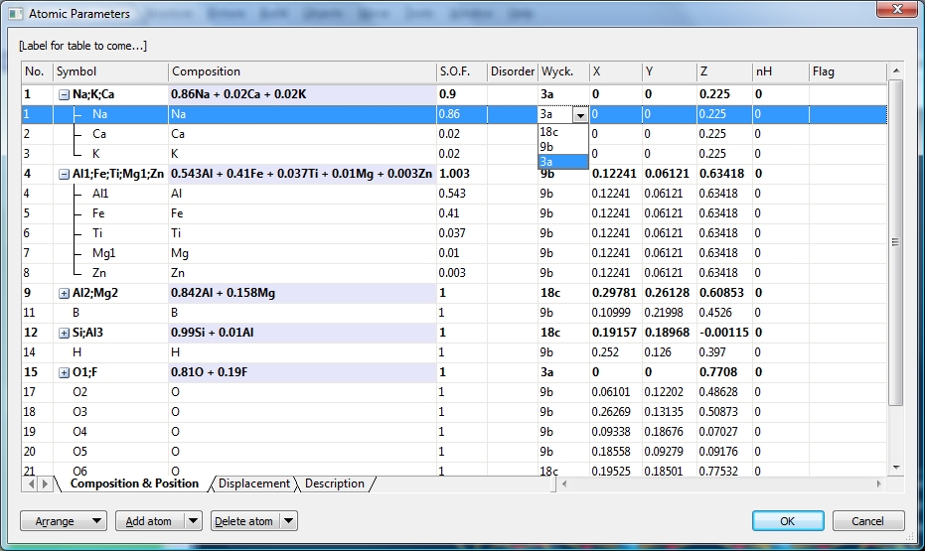Viewport: 925px width, 551px height.
Task: Open the Delete atom dropdown arrow
Action: point(287,521)
